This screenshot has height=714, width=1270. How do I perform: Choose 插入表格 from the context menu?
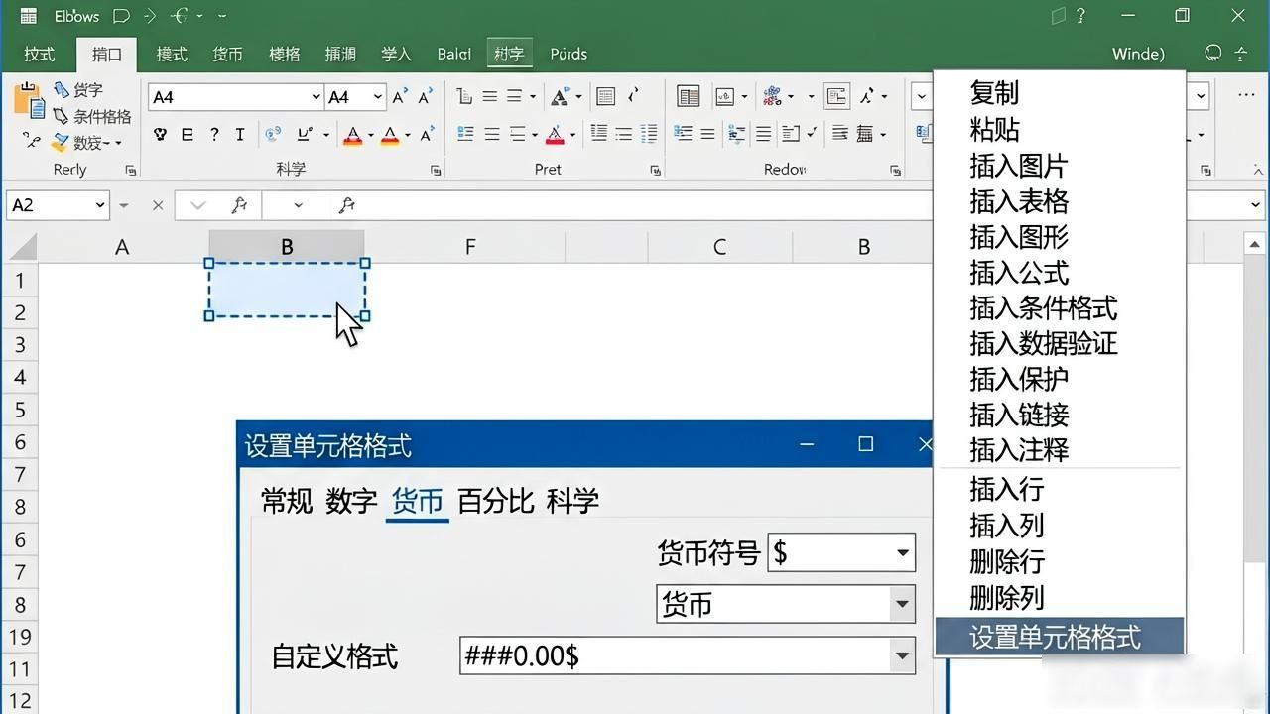[1059, 201]
